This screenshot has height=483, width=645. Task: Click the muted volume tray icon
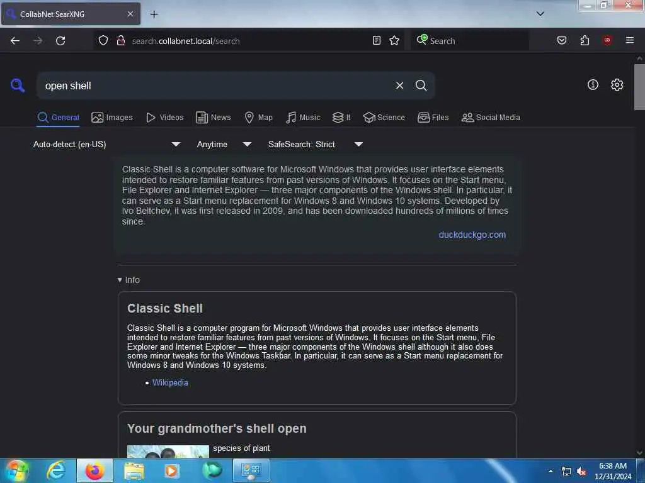click(581, 472)
